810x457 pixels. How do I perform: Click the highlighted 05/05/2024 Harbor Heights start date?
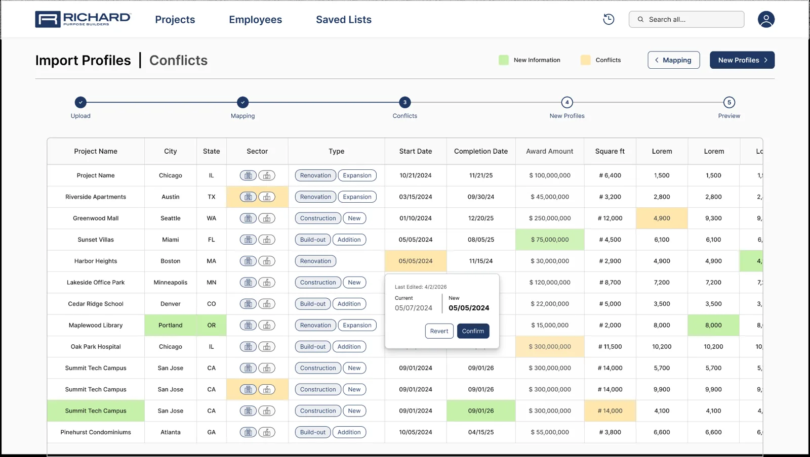[x=416, y=261]
